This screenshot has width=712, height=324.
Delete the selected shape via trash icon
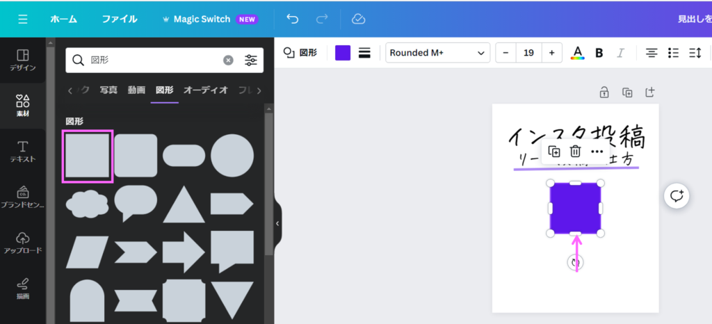tap(575, 152)
